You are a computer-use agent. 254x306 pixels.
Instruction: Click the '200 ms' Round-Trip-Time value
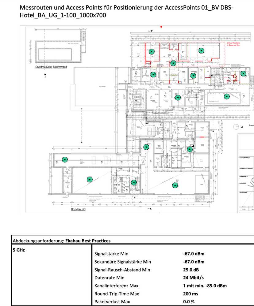click(190, 294)
